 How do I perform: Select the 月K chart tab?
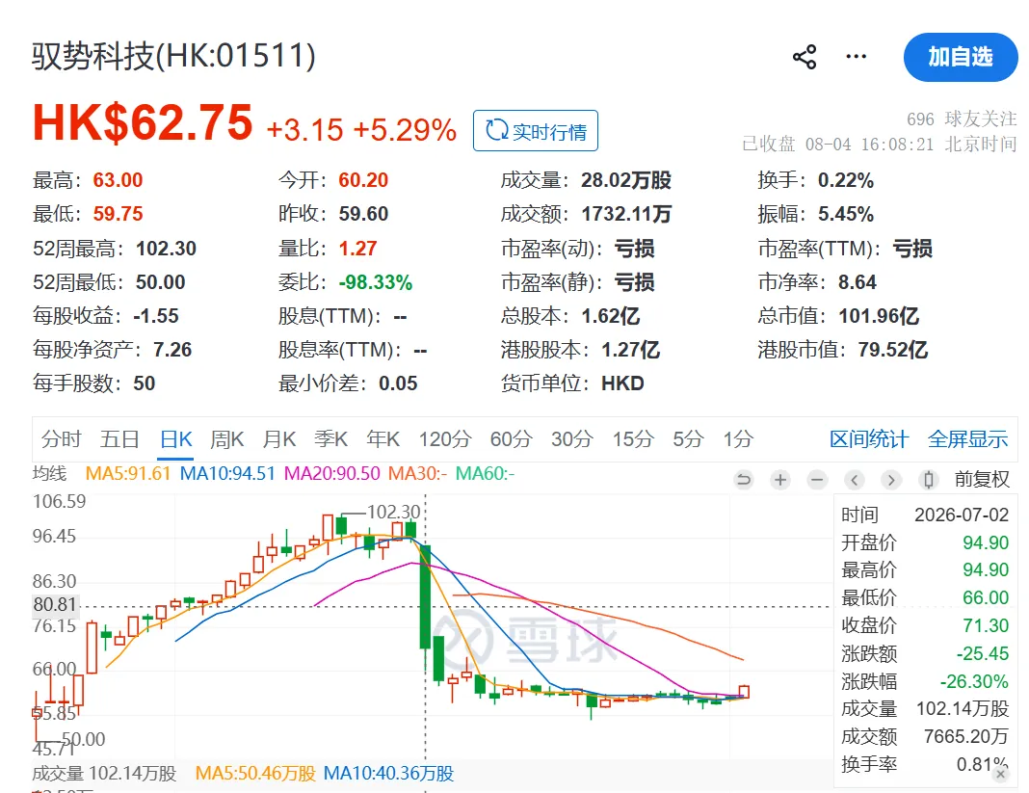tap(278, 438)
